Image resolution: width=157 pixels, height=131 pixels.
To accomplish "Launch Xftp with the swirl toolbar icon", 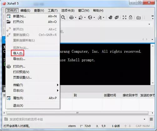I will click(x=110, y=17).
